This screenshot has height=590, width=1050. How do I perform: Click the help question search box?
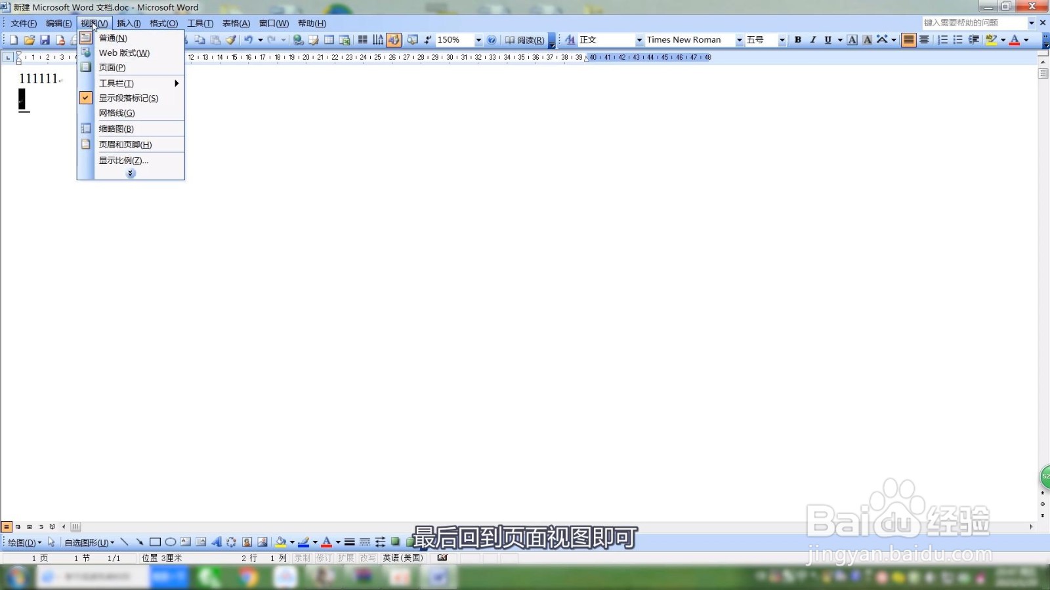(974, 23)
